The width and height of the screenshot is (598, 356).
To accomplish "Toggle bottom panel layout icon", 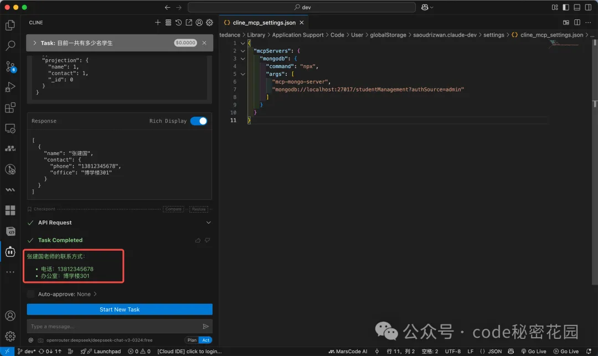I will tap(577, 7).
